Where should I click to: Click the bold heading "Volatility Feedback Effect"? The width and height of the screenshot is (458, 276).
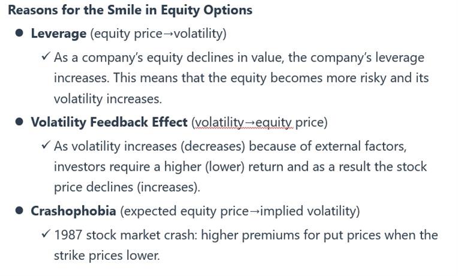click(109, 123)
